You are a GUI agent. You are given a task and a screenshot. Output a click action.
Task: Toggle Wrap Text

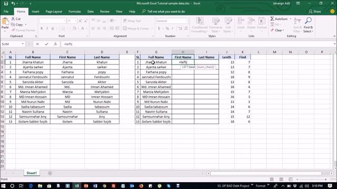tap(132, 21)
